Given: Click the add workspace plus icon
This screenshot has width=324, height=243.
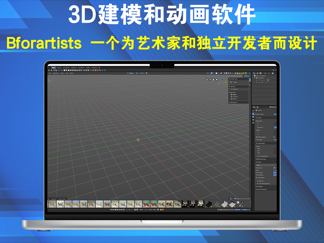Looking at the screenshot, I should [x=99, y=67].
